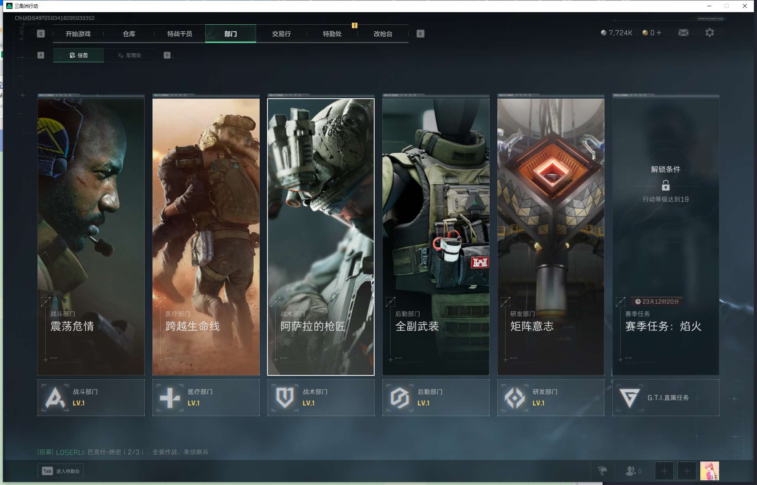This screenshot has height=485, width=757.
Task: Click the yellow alert badge above 特勤处
Action: tap(355, 25)
